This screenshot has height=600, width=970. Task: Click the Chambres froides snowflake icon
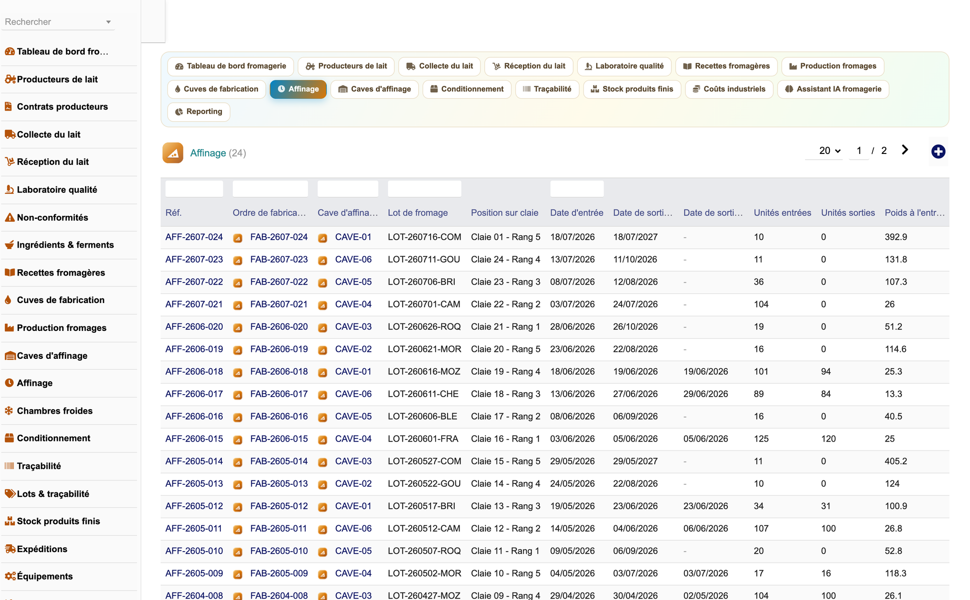[9, 411]
